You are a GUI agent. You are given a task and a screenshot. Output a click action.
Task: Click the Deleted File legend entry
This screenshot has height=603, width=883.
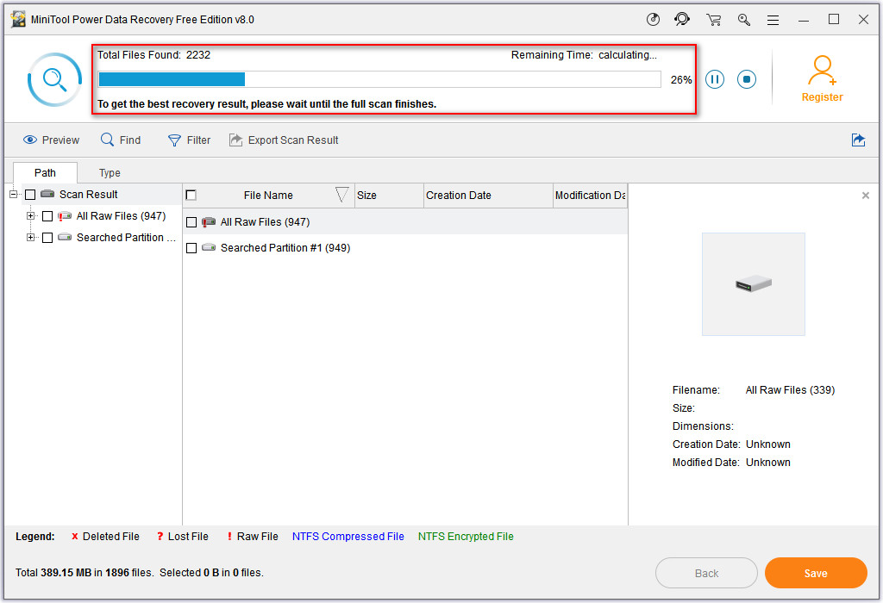[105, 537]
